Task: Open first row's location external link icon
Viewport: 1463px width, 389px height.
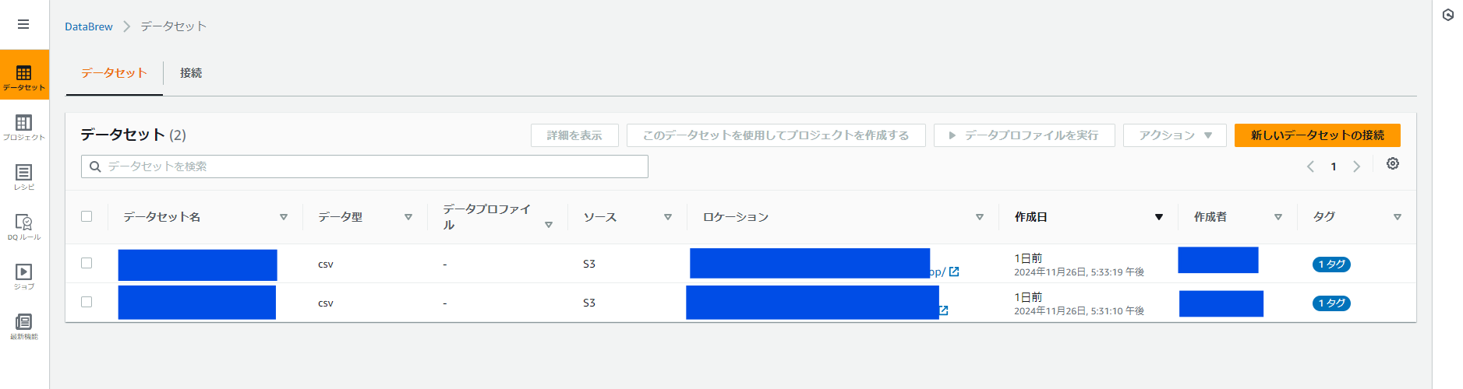Action: click(954, 272)
